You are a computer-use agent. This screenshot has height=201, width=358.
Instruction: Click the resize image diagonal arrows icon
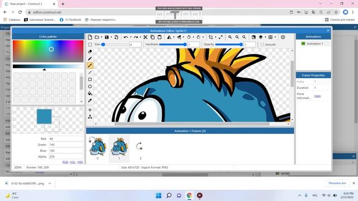pyautogui.click(x=220, y=37)
